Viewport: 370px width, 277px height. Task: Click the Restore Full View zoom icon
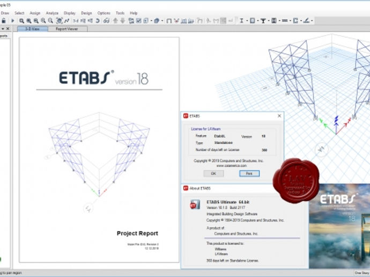point(29,21)
